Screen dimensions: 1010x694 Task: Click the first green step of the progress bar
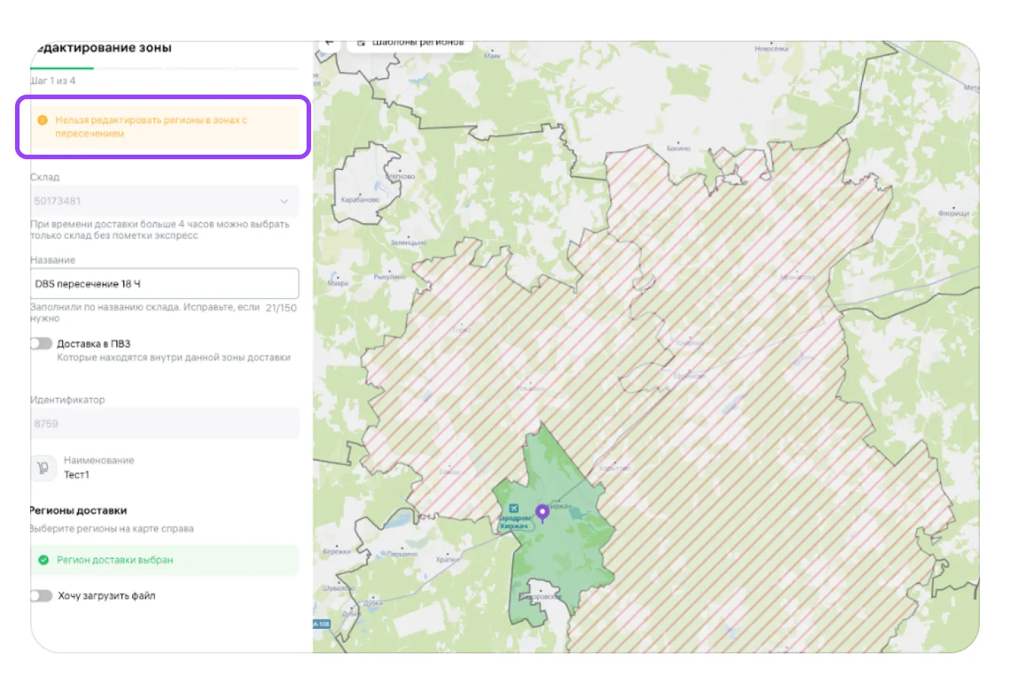63,68
